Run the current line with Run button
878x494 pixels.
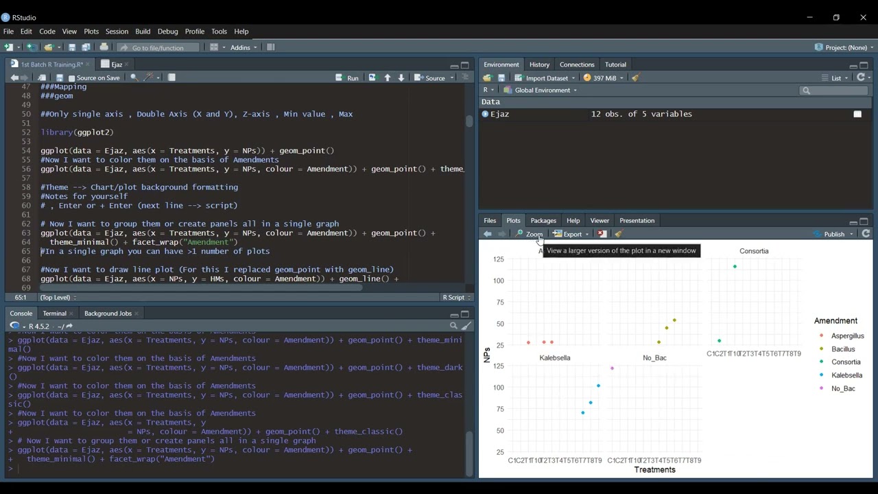point(347,78)
